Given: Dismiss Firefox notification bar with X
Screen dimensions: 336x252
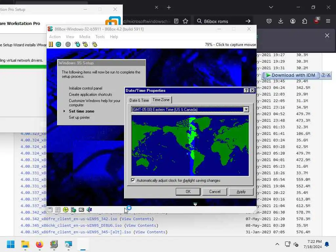Looking at the screenshot, I should point(327,35).
